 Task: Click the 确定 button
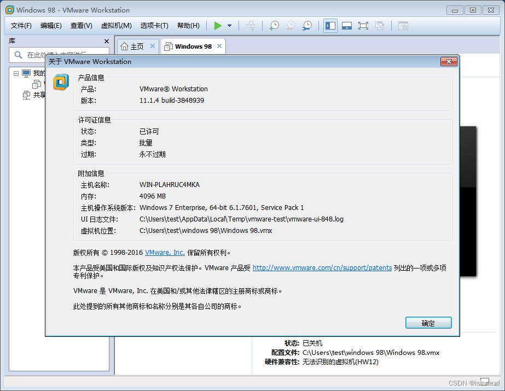[428, 323]
